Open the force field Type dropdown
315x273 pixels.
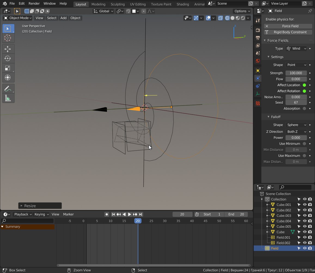296,49
